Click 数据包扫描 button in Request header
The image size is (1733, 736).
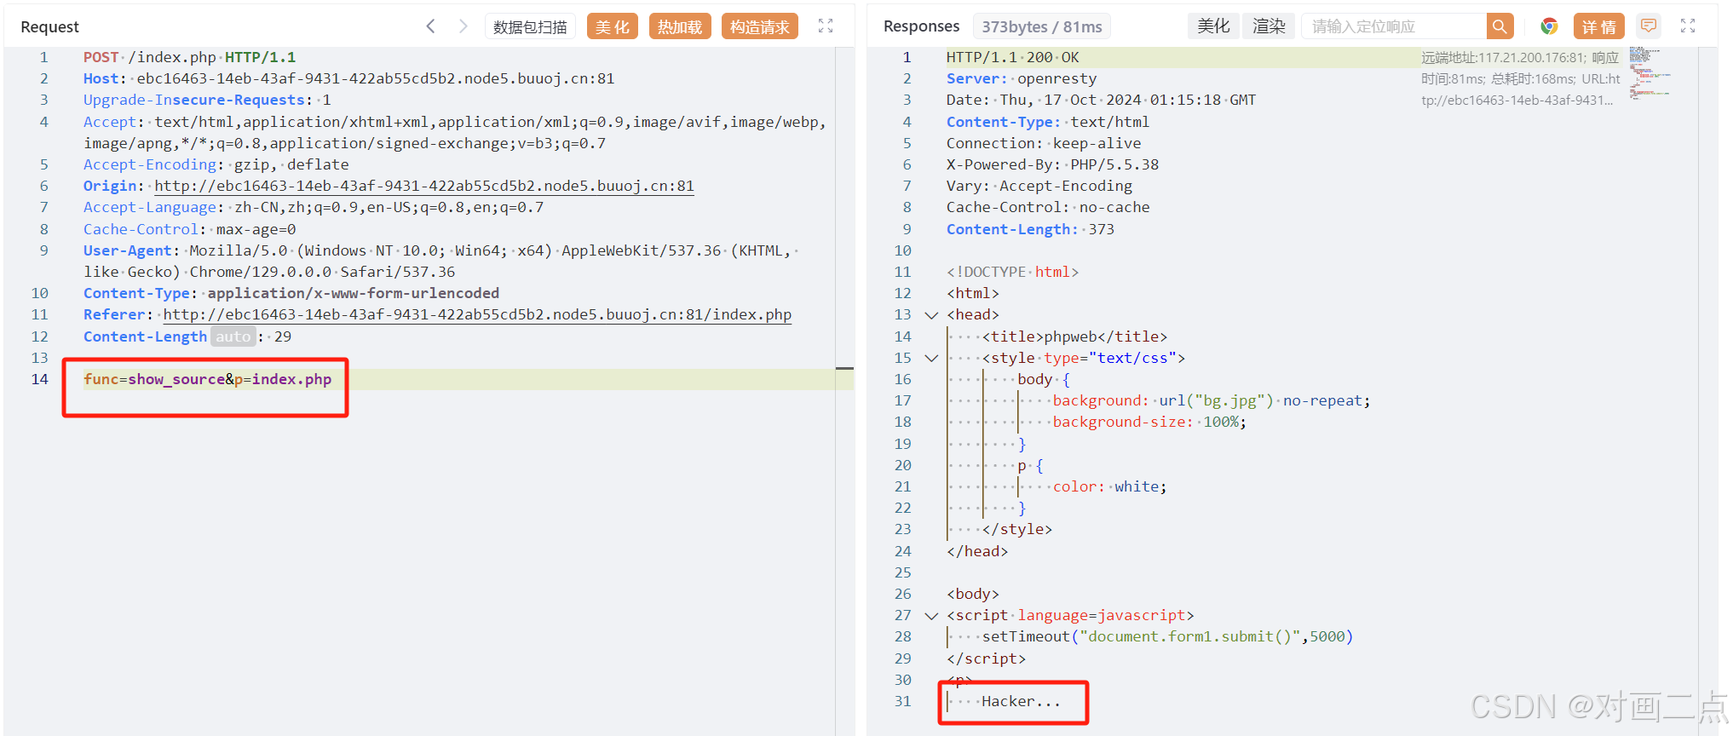tap(530, 26)
